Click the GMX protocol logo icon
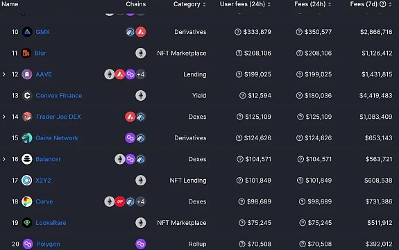Viewport: 399px width, 250px height. pos(27,32)
